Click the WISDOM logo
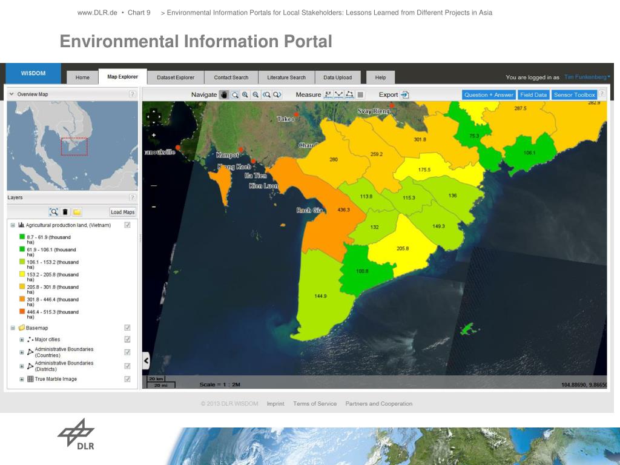Screen dimensions: 620x465 pos(33,73)
